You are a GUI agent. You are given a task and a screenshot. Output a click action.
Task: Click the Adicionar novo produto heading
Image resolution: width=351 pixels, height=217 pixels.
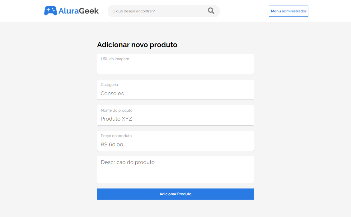pos(137,45)
